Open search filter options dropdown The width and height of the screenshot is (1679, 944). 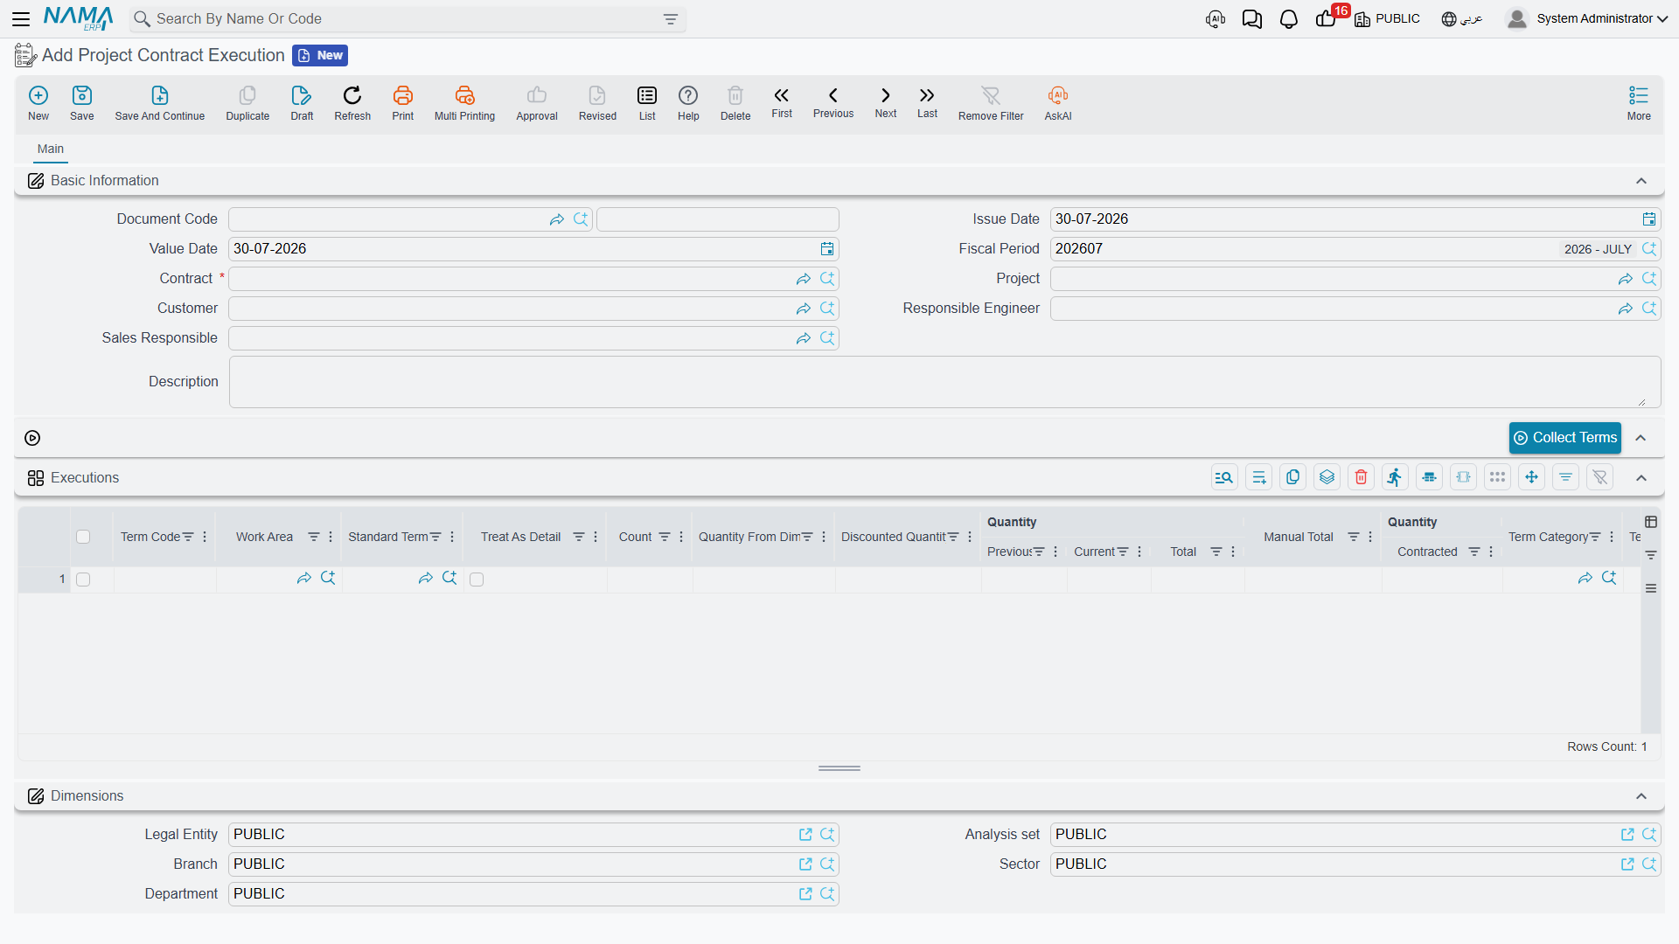point(671,19)
